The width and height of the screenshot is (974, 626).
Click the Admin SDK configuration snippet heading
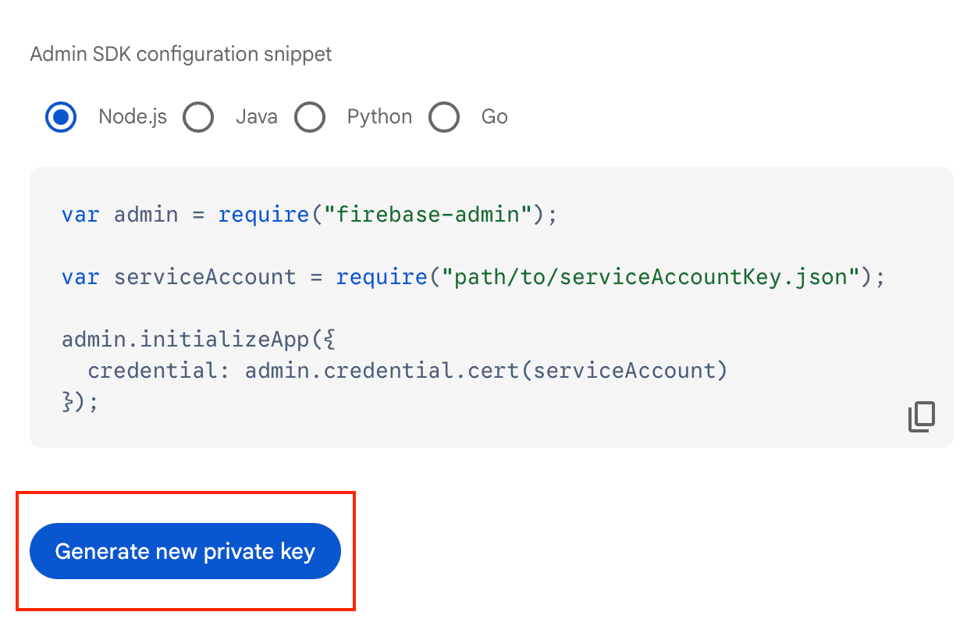coord(180,54)
